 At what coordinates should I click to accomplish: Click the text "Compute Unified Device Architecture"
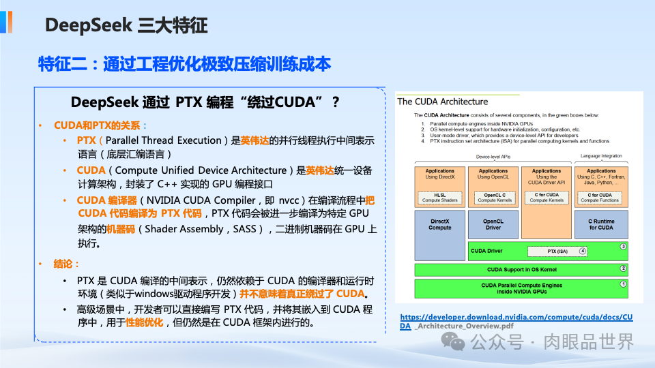[201, 170]
